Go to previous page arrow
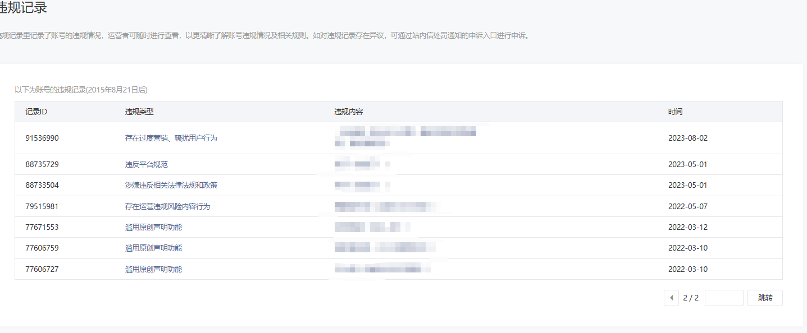This screenshot has height=333, width=807. coord(671,298)
